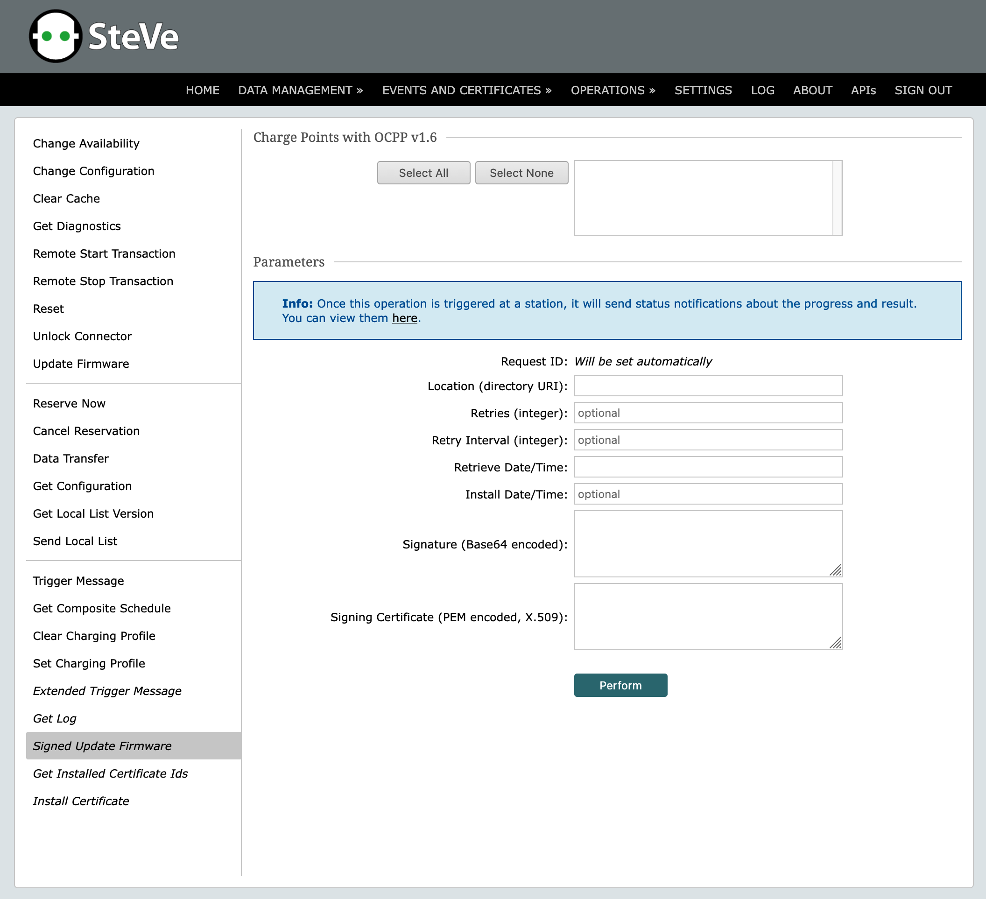986x899 pixels.
Task: Click the Retries integer input field
Action: coord(708,413)
